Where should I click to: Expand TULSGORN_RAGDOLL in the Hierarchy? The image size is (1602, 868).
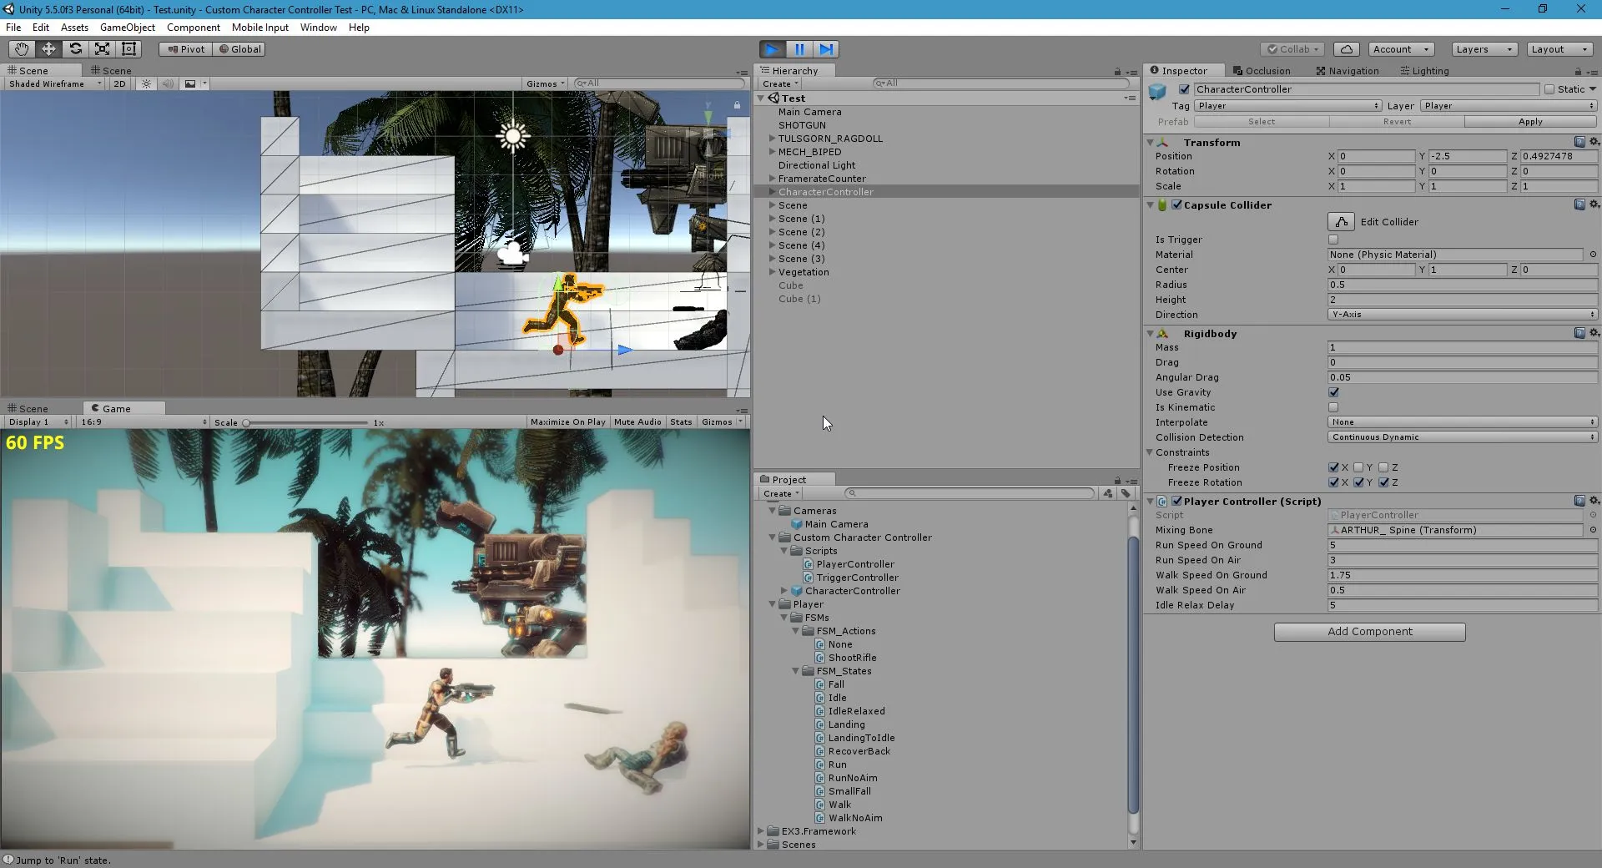coord(772,139)
